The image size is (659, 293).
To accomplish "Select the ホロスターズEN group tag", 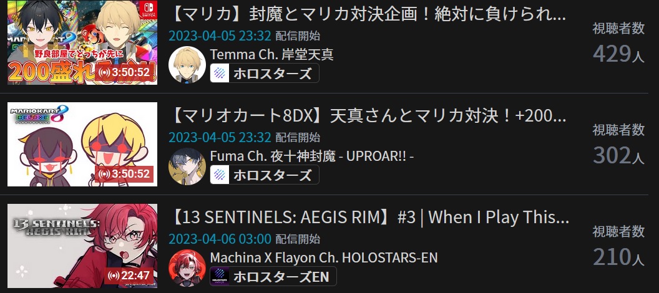I will (x=273, y=277).
